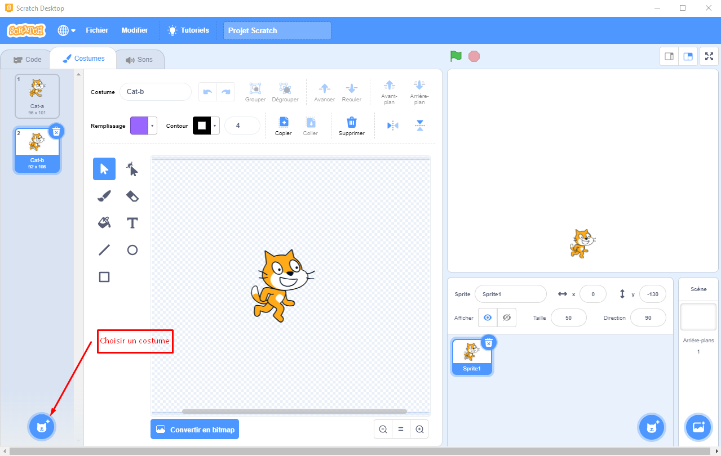Activate the Rectangle shape tool
The width and height of the screenshot is (721, 456).
(104, 277)
